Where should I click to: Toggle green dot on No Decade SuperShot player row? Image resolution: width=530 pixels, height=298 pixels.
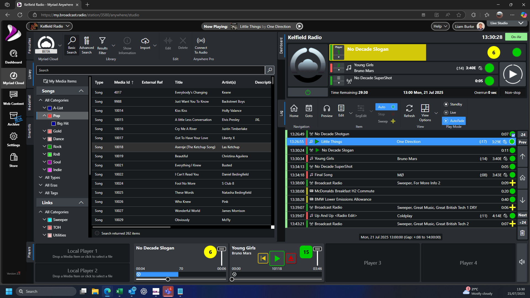[x=489, y=81]
